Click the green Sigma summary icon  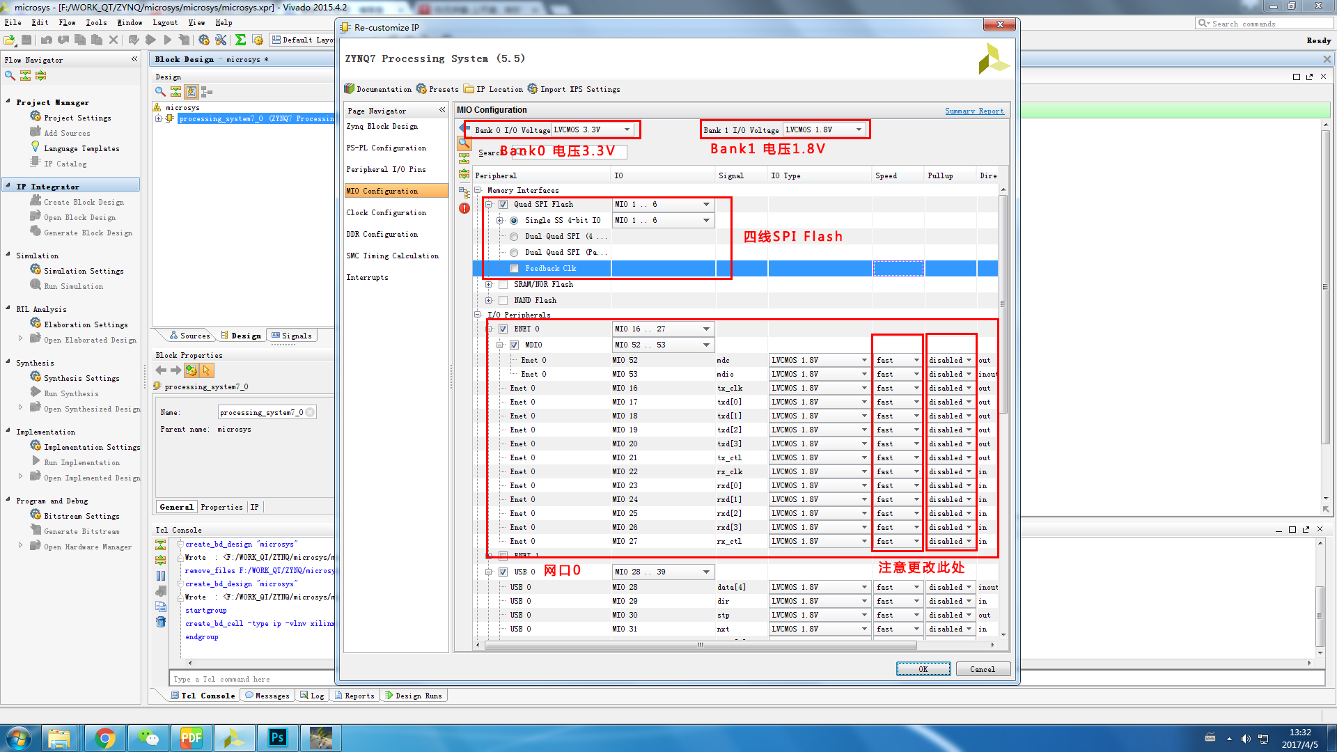[240, 40]
